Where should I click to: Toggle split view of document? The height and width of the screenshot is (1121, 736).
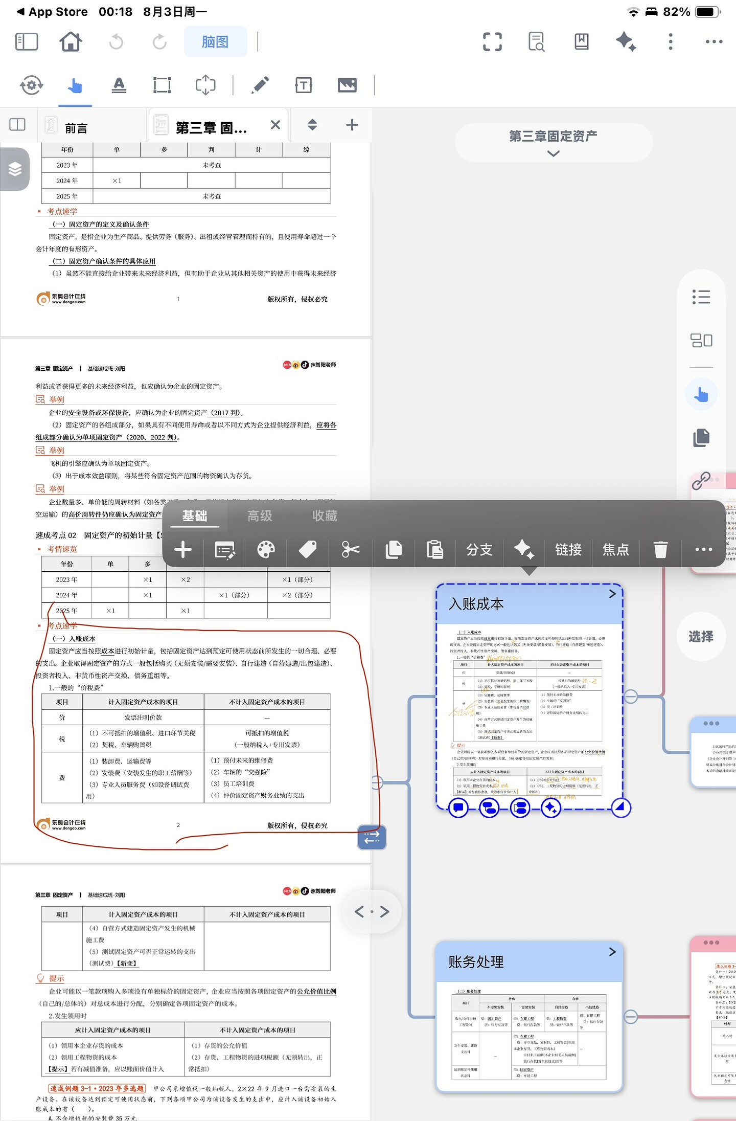tap(17, 125)
